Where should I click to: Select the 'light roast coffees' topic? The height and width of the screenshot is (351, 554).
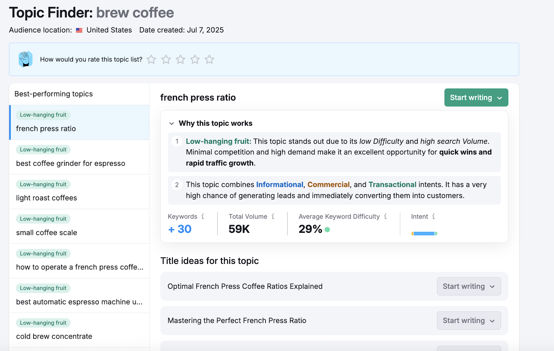coord(46,198)
